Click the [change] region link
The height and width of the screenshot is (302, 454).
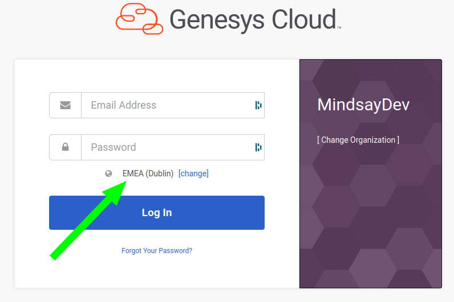pos(193,173)
